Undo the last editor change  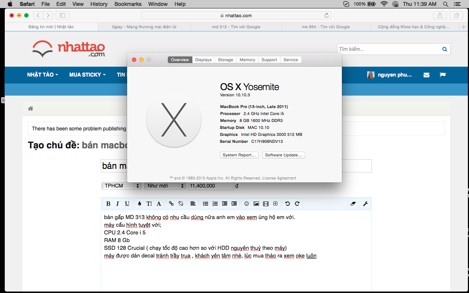(x=288, y=204)
